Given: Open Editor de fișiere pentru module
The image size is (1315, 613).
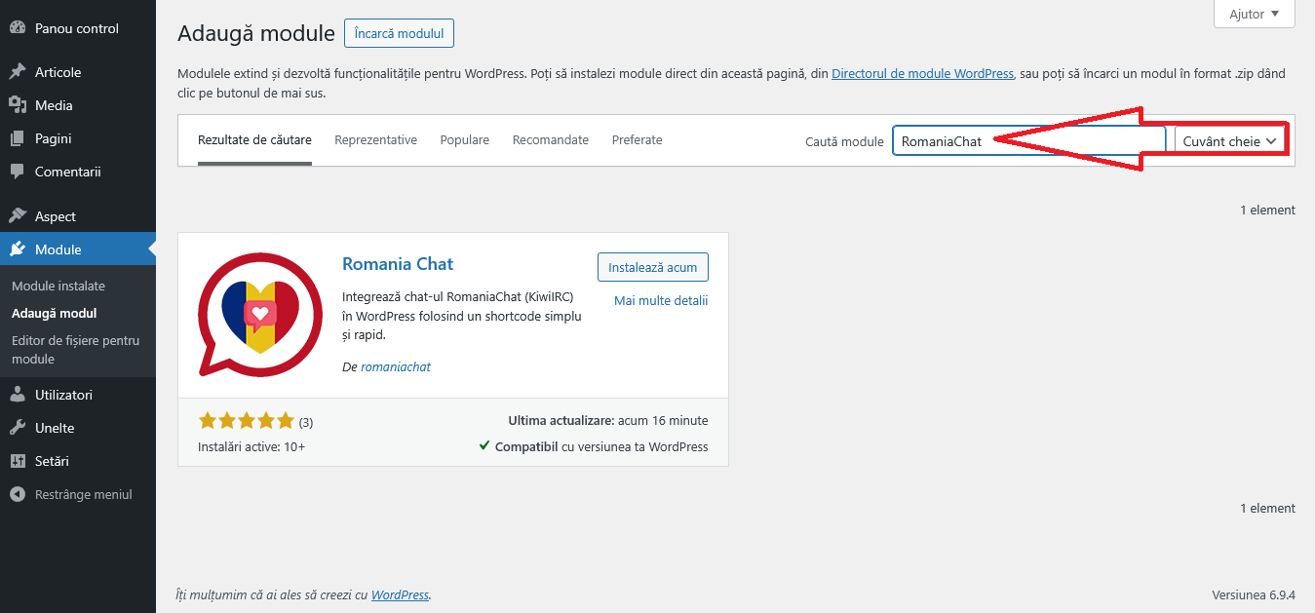Looking at the screenshot, I should [76, 350].
